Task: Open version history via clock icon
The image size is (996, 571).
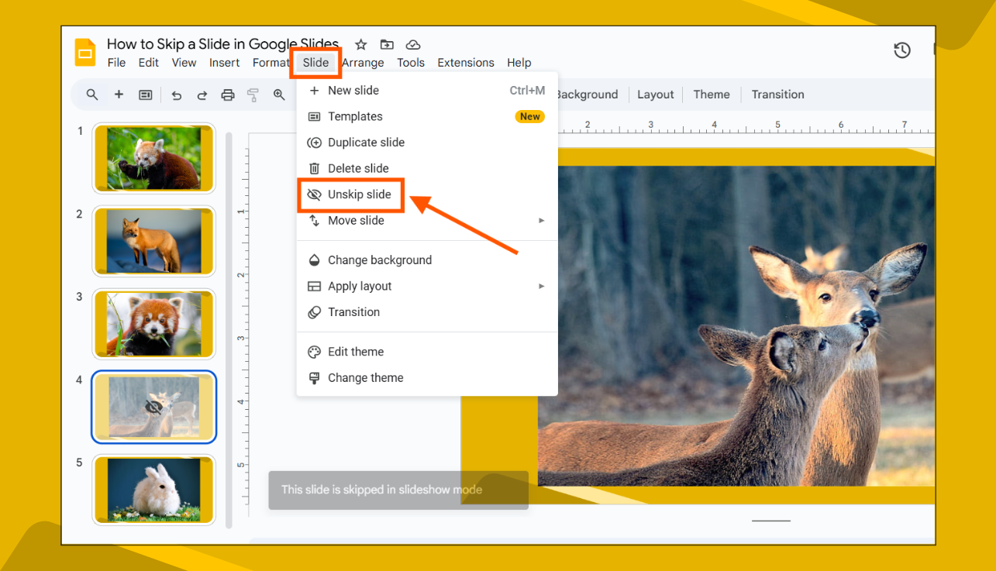Action: (901, 49)
